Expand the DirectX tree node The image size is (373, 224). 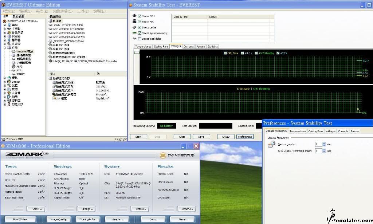pyautogui.click(x=5, y=82)
